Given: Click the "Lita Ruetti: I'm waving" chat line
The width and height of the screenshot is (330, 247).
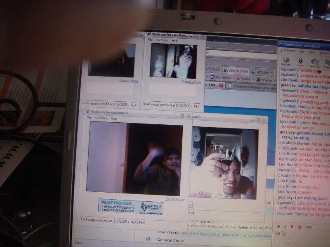Looking at the screenshot, I should pyautogui.click(x=298, y=186).
